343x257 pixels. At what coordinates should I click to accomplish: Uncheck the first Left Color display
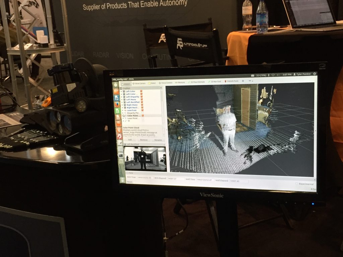tap(141, 91)
